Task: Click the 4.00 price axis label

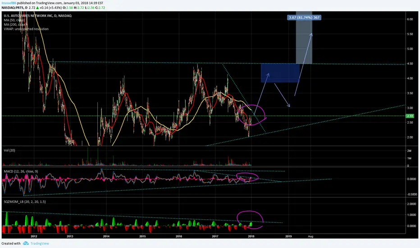Action: pos(410,78)
